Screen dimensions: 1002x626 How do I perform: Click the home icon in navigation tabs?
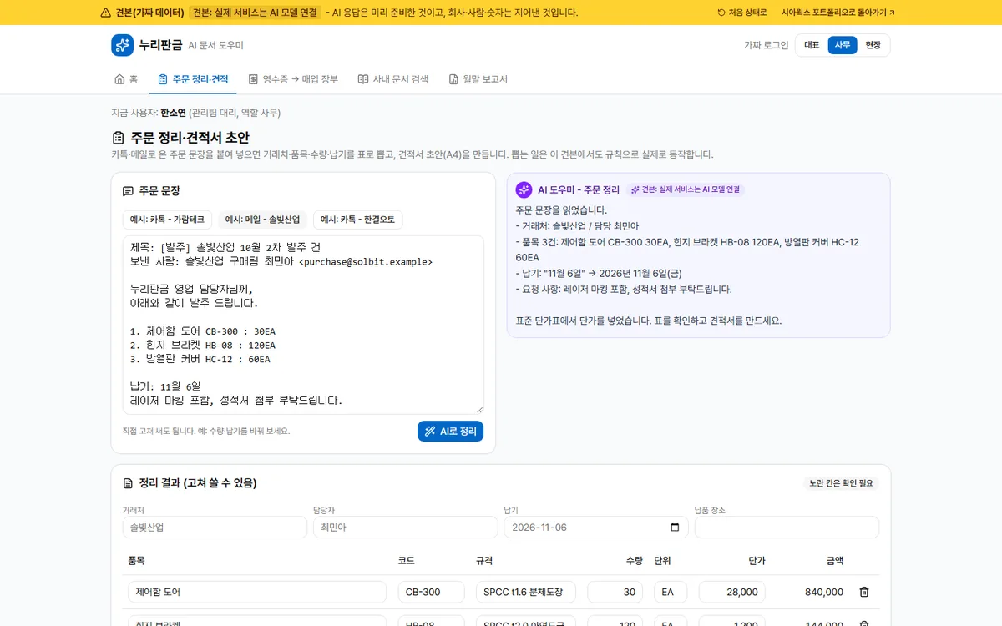(x=119, y=79)
